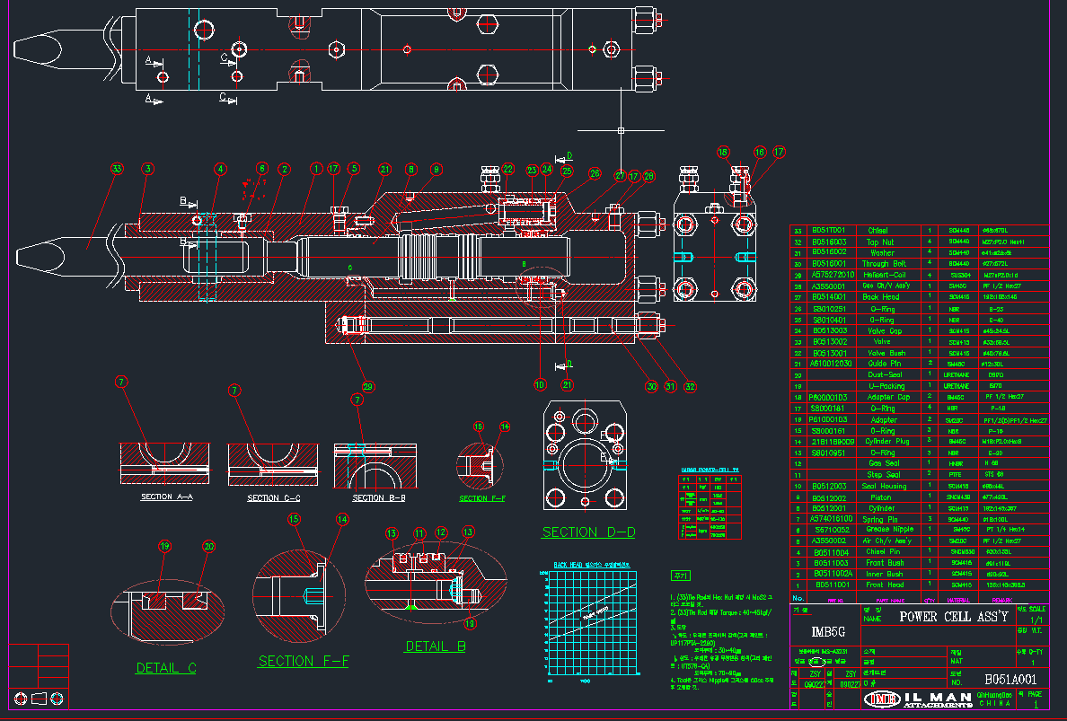Click the Valve Bush part name
This screenshot has height=721, width=1067.
coord(886,353)
